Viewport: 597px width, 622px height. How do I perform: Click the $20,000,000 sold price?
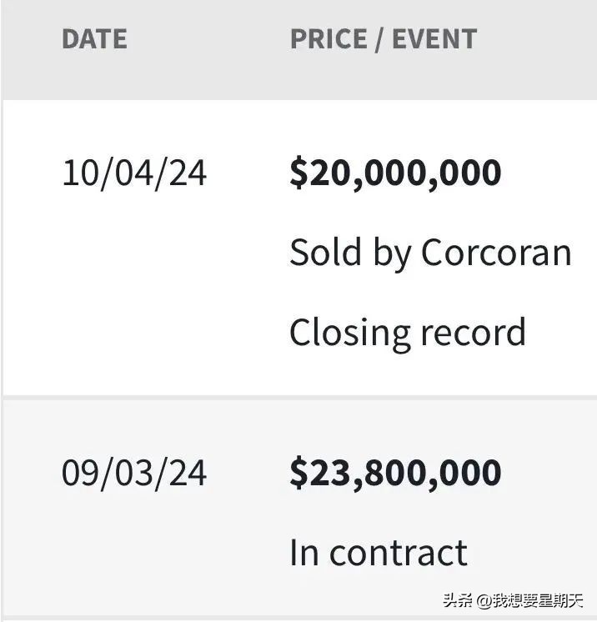[395, 173]
